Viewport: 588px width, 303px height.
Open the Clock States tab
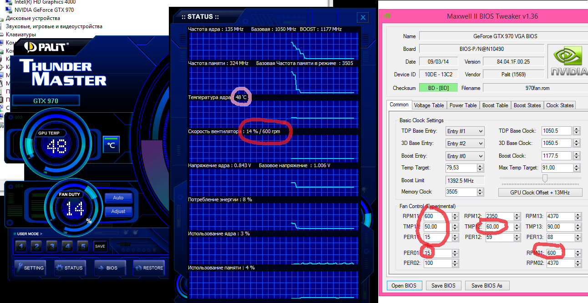click(560, 105)
